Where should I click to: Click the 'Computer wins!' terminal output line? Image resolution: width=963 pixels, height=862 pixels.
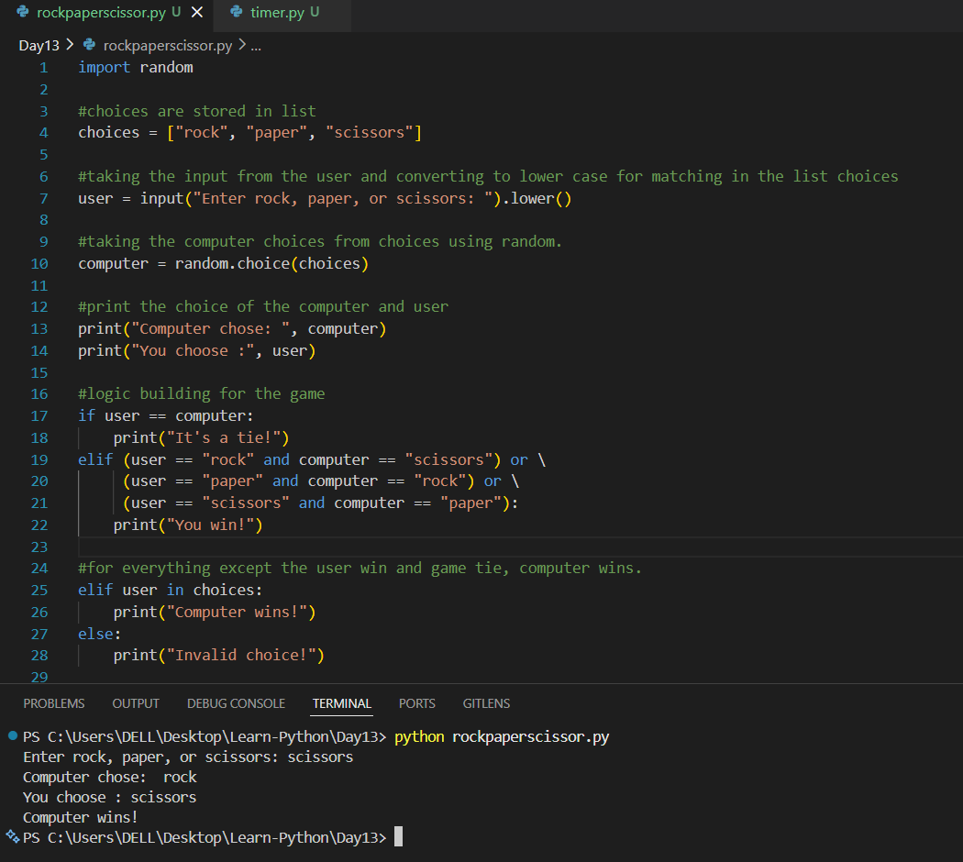81,818
